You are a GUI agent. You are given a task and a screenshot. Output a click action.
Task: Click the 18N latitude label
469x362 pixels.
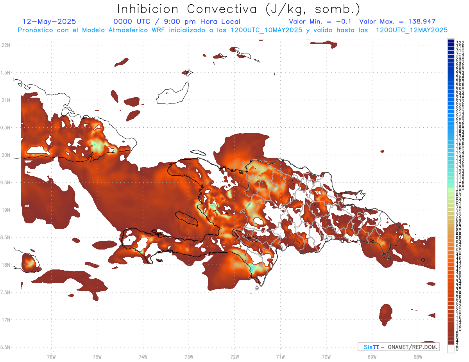tap(6, 265)
